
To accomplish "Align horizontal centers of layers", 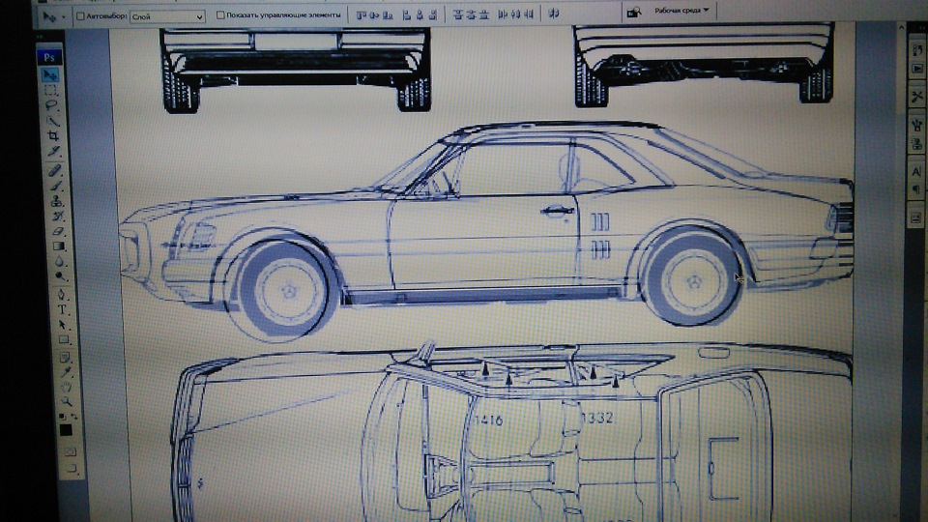I will [420, 14].
